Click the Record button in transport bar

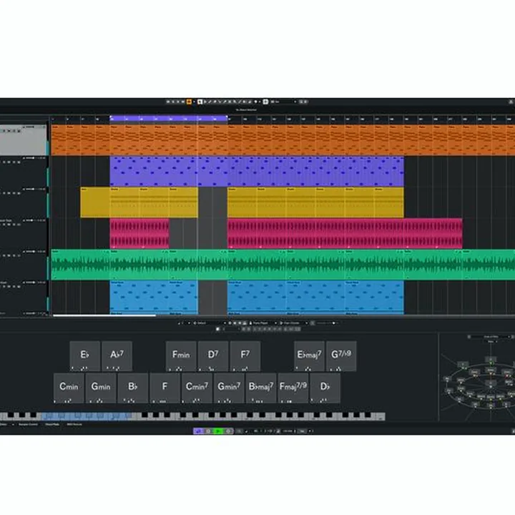[229, 431]
